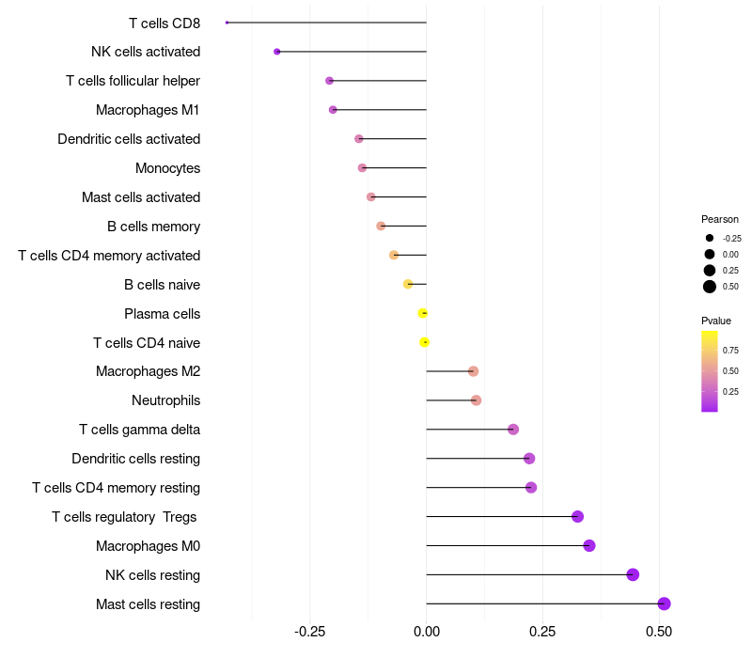This screenshot has height=658, width=752.
Task: Click the smallest Pearson legend circle -0.25
Action: point(710,239)
